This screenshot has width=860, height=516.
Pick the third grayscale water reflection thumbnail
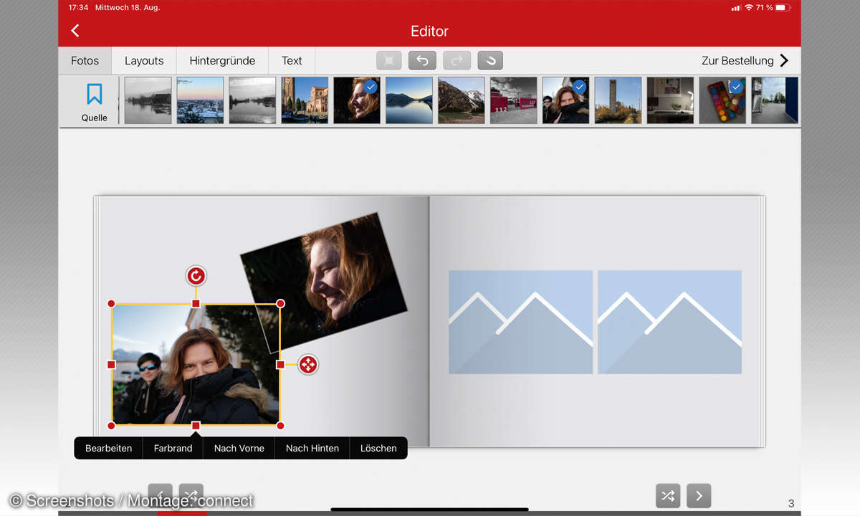252,100
